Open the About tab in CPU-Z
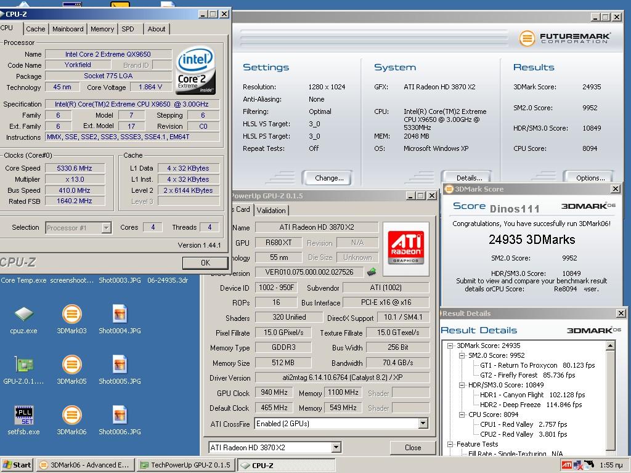This screenshot has height=473, width=631. 156,29
